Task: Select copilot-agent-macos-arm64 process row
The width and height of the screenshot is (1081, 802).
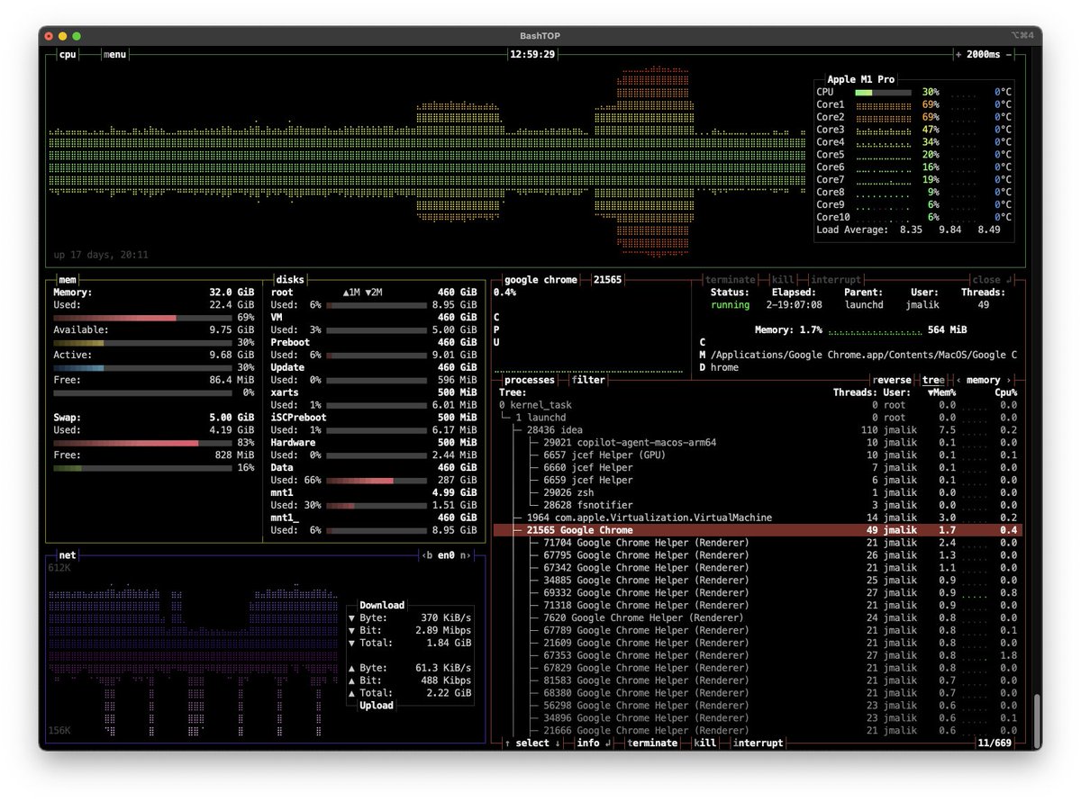Action: pos(757,443)
